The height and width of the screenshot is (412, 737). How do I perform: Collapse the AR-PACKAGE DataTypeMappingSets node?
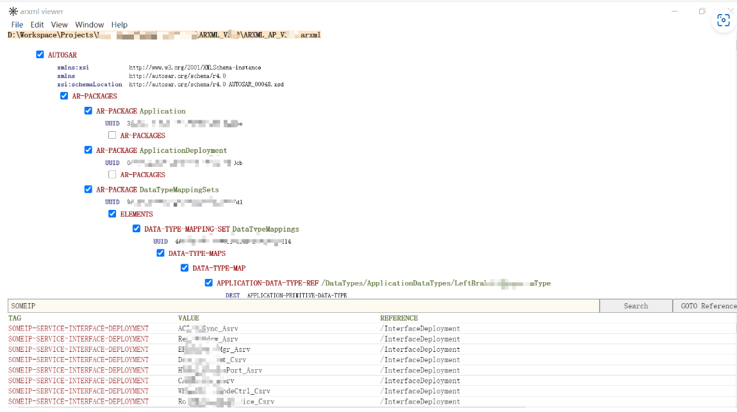[88, 189]
